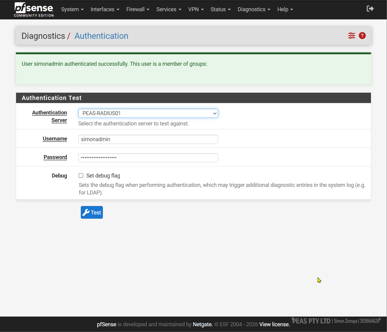
Task: Open the Status menu
Action: tap(221, 9)
